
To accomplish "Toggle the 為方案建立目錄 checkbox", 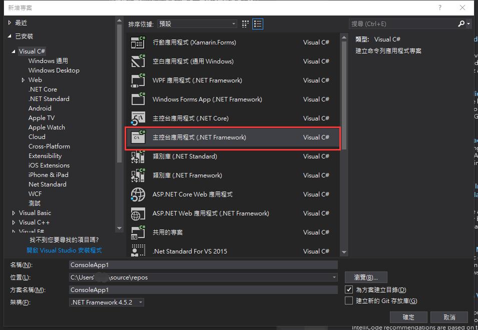I will click(x=349, y=289).
